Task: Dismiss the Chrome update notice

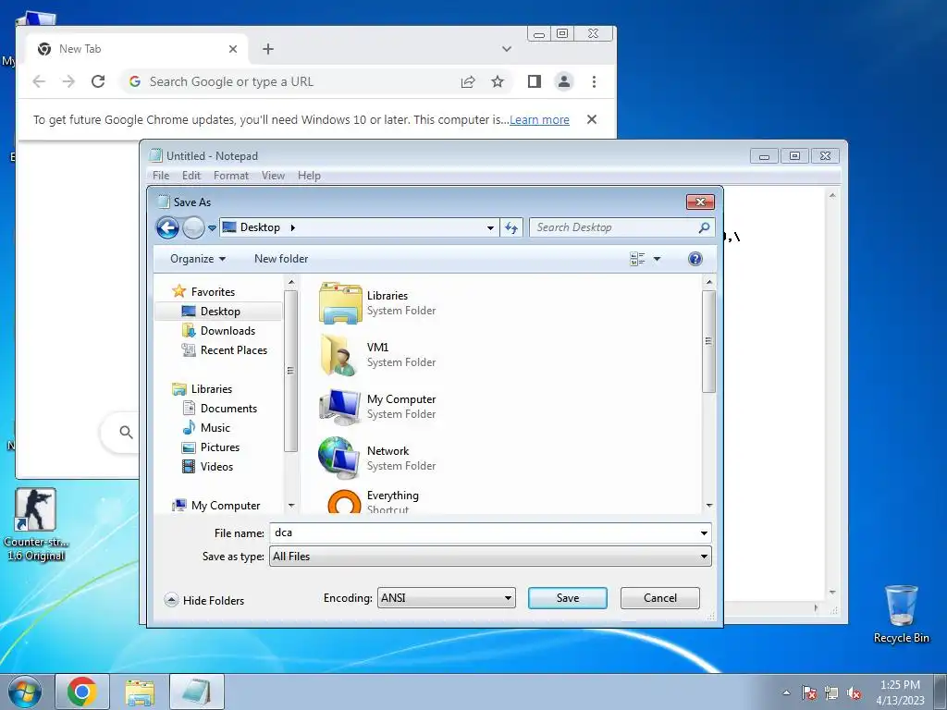Action: click(592, 119)
